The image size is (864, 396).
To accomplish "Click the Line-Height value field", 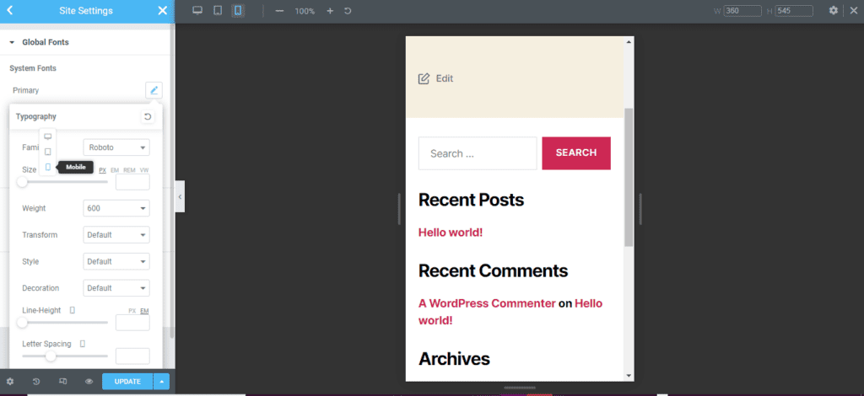I will pyautogui.click(x=132, y=323).
